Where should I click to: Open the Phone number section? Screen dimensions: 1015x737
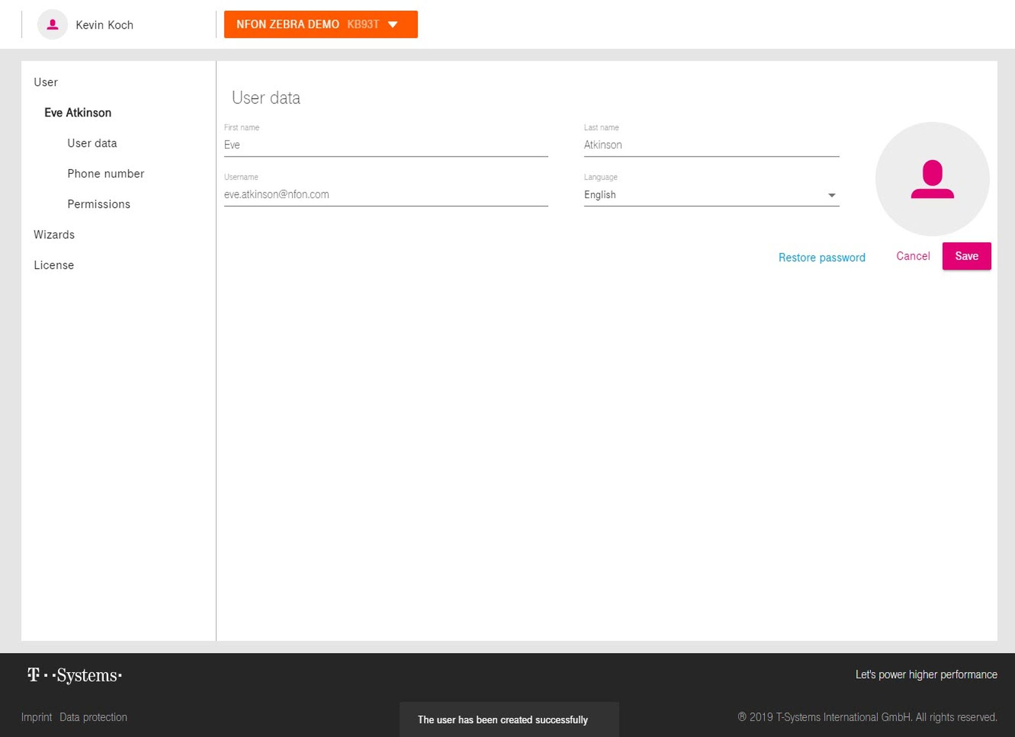click(x=106, y=173)
